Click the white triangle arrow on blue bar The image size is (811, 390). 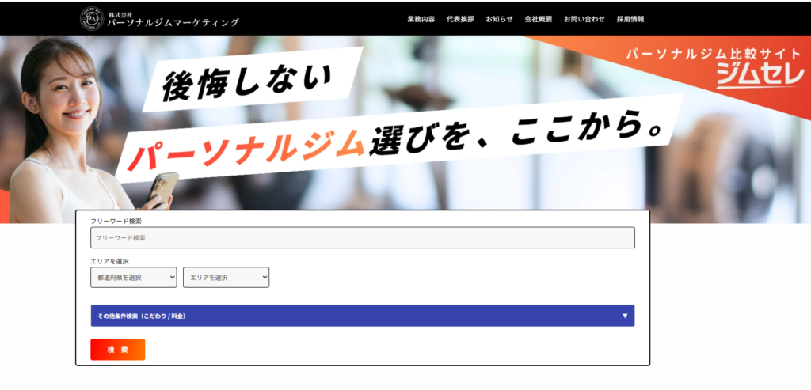pyautogui.click(x=625, y=316)
